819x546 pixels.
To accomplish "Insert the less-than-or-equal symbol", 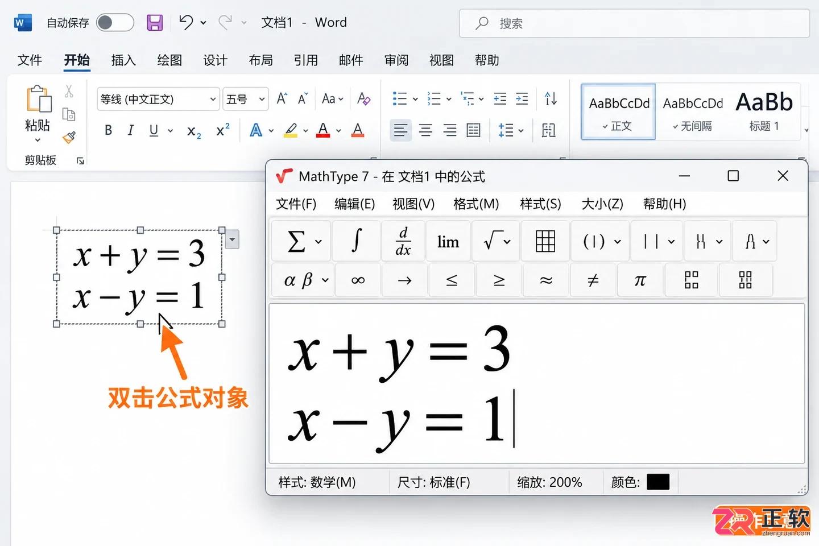I will coord(452,280).
